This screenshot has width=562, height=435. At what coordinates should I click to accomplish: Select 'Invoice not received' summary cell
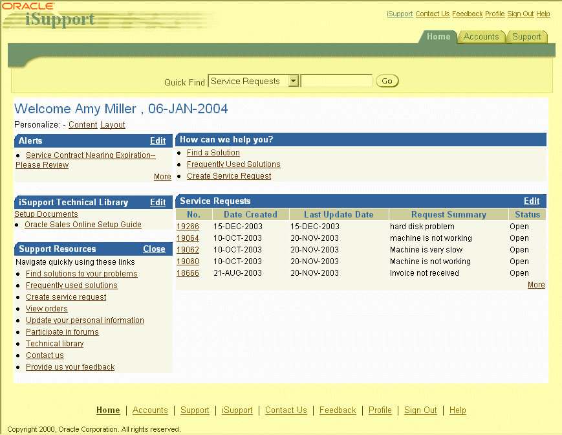point(424,273)
